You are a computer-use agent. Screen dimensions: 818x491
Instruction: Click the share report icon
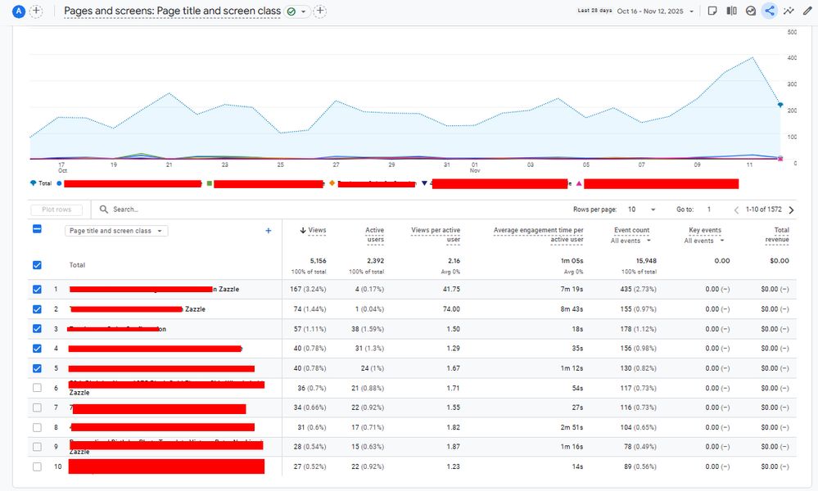(x=769, y=11)
